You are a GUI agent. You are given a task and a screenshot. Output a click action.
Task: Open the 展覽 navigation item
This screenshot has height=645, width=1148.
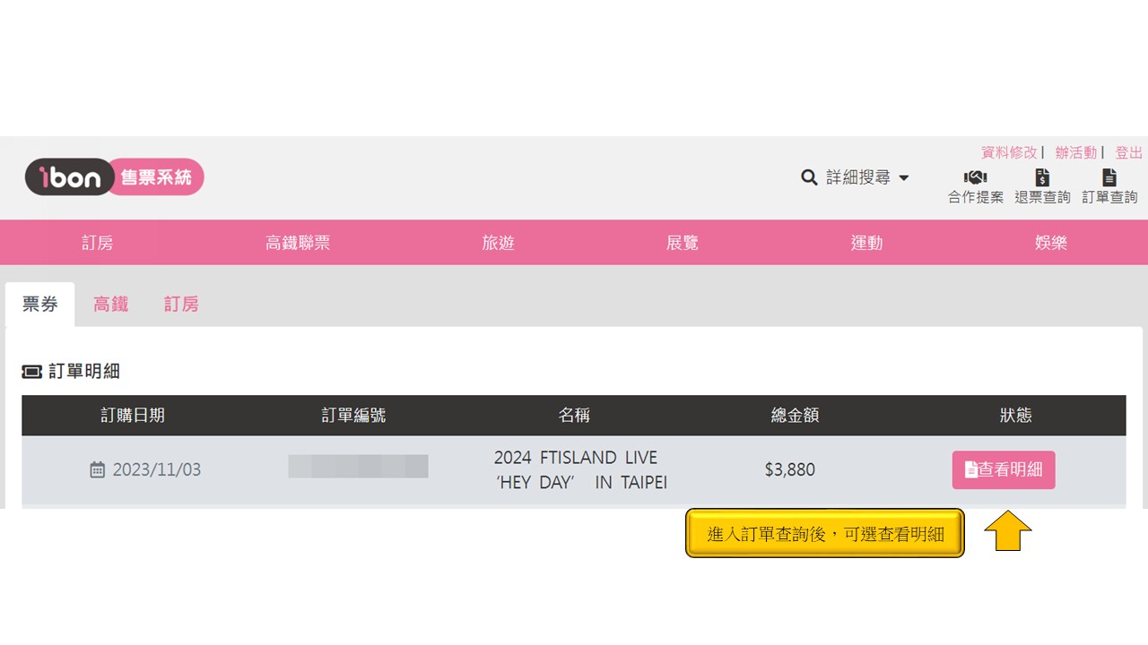coord(683,243)
